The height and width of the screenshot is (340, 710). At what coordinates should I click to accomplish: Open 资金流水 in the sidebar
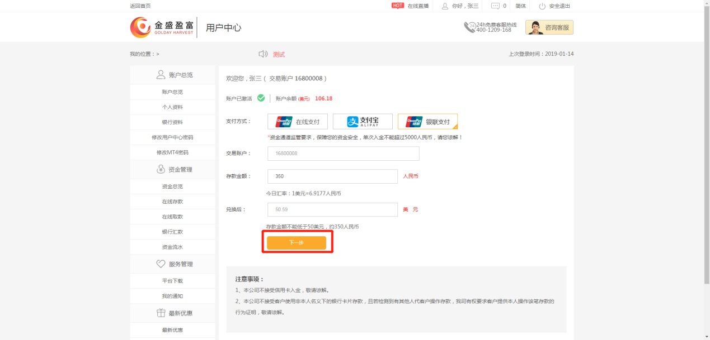[172, 247]
